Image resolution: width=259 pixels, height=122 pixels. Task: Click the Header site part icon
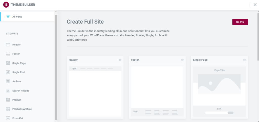pos(8,45)
